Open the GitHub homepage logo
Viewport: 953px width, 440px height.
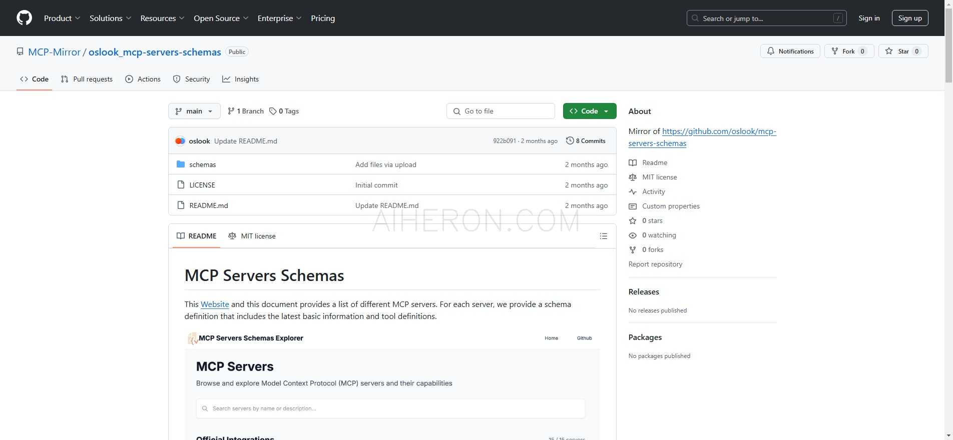[x=24, y=18]
